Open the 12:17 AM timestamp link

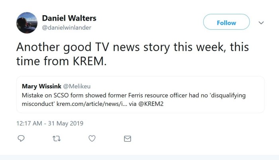coord(30,123)
